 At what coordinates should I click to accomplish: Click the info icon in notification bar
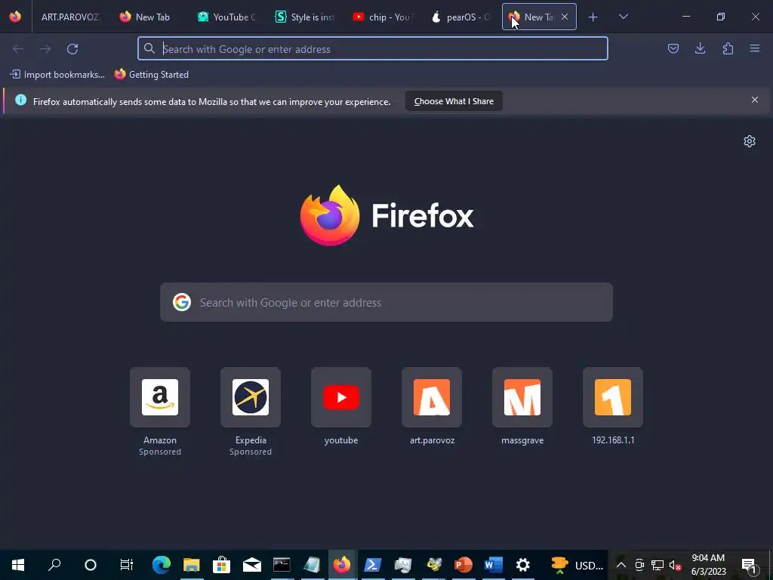coord(20,100)
